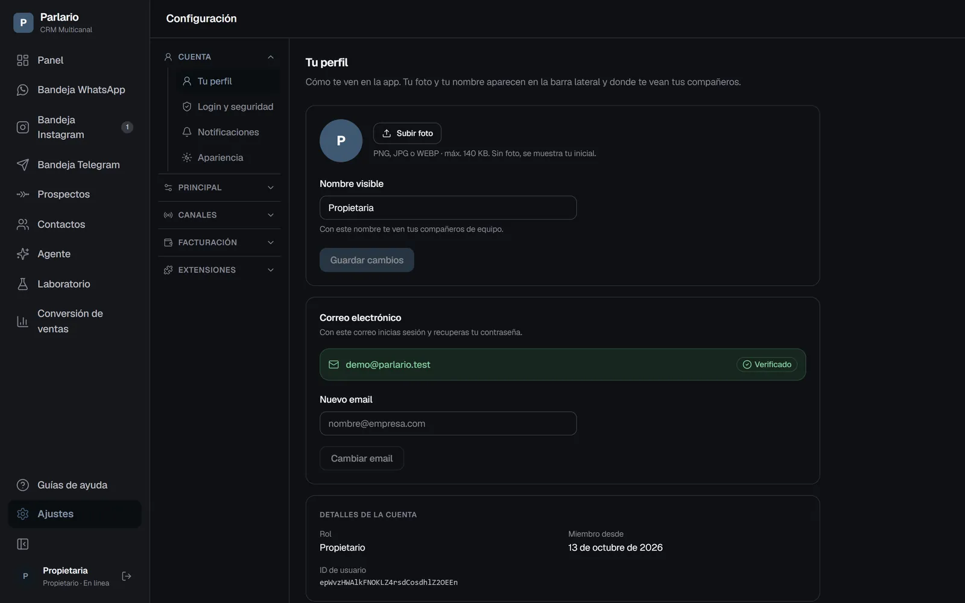Click the demo@parlario.test email address
This screenshot has height=603, width=965.
pyautogui.click(x=388, y=365)
